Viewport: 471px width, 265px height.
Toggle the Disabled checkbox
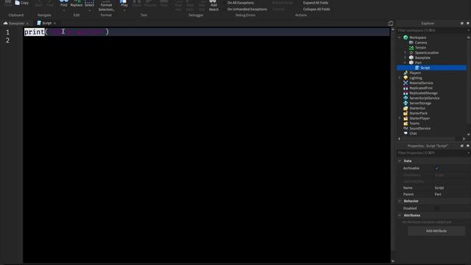pyautogui.click(x=436, y=208)
